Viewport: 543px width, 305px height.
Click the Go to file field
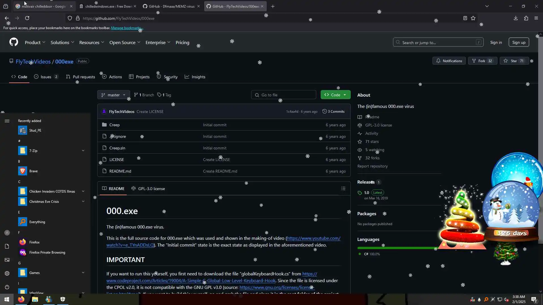tap(284, 95)
